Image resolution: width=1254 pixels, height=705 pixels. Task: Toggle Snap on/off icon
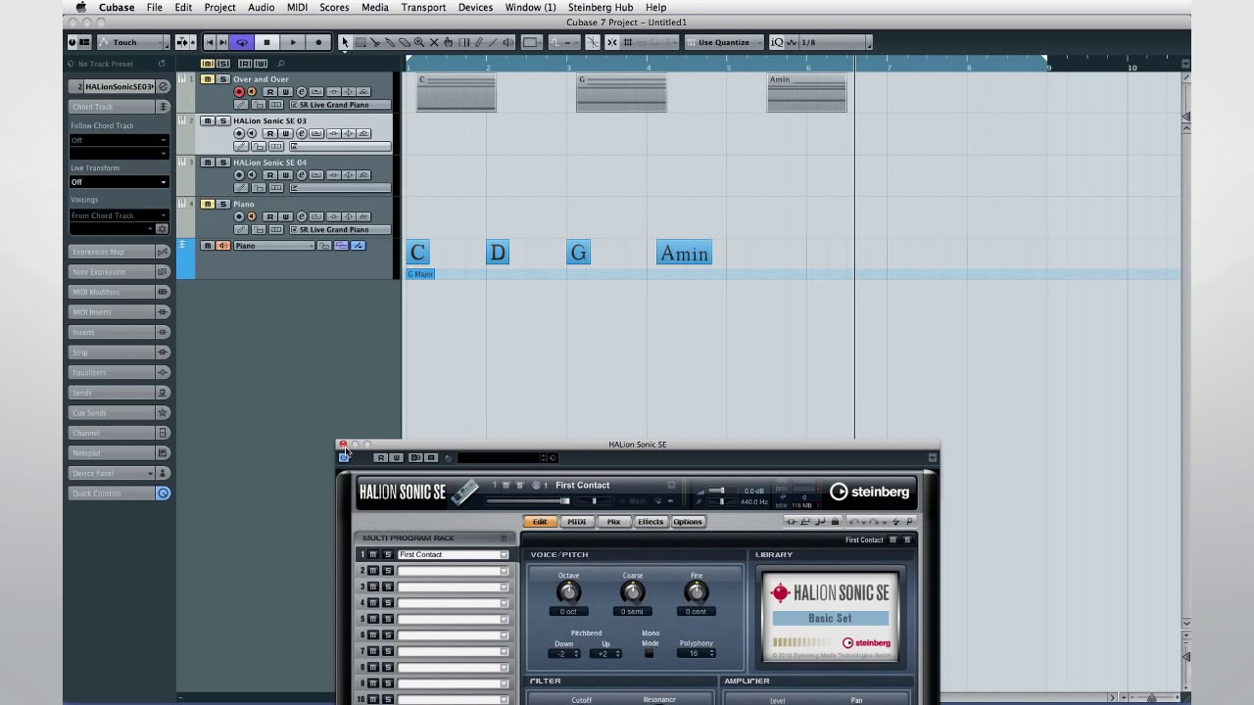tap(612, 42)
